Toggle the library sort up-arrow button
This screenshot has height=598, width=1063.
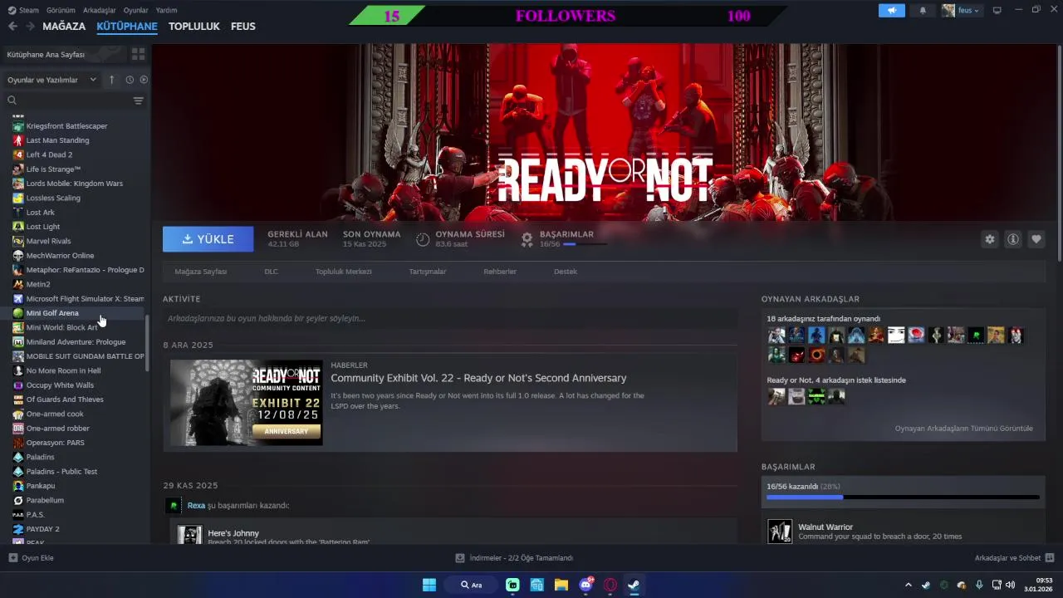[111, 80]
